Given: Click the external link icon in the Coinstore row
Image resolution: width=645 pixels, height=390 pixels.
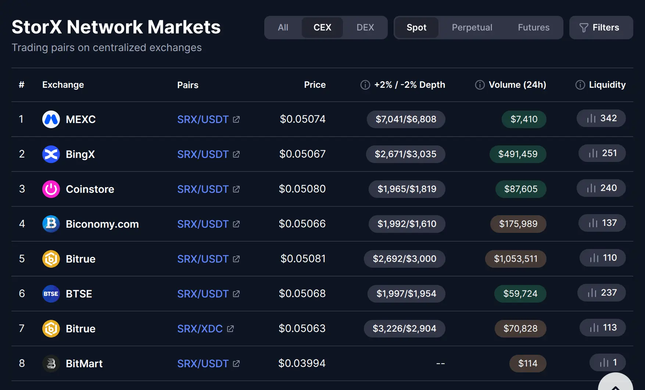Looking at the screenshot, I should [236, 189].
